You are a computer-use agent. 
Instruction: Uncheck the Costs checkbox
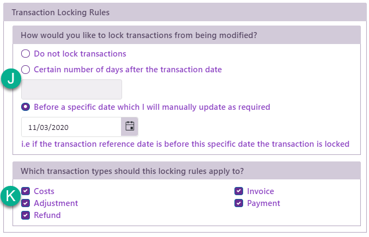pyautogui.click(x=26, y=191)
